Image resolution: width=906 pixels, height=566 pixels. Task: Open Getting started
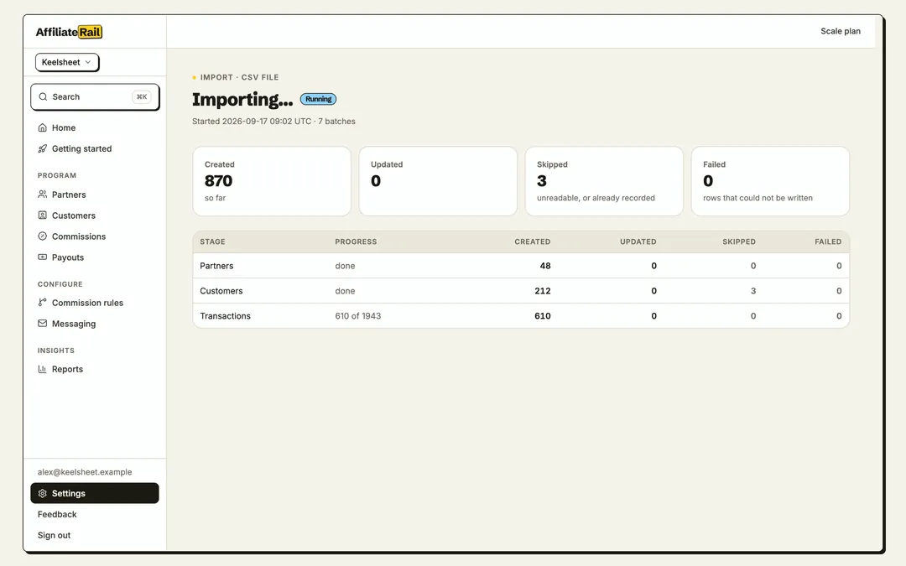pyautogui.click(x=81, y=148)
